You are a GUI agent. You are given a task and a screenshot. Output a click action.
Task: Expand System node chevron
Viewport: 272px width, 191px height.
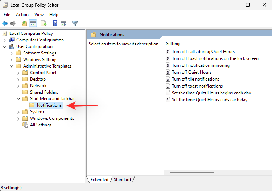point(18,112)
